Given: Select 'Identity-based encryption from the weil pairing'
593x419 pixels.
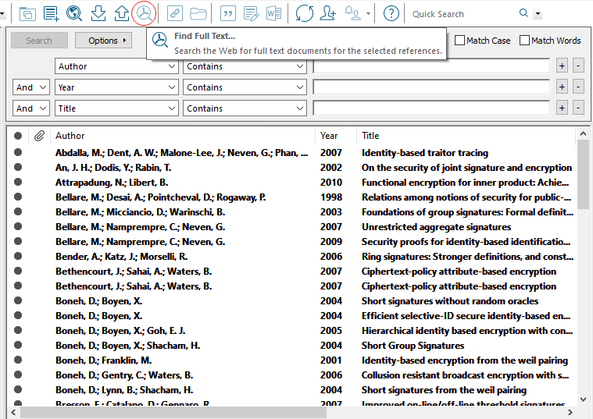Looking at the screenshot, I should [x=292, y=360].
